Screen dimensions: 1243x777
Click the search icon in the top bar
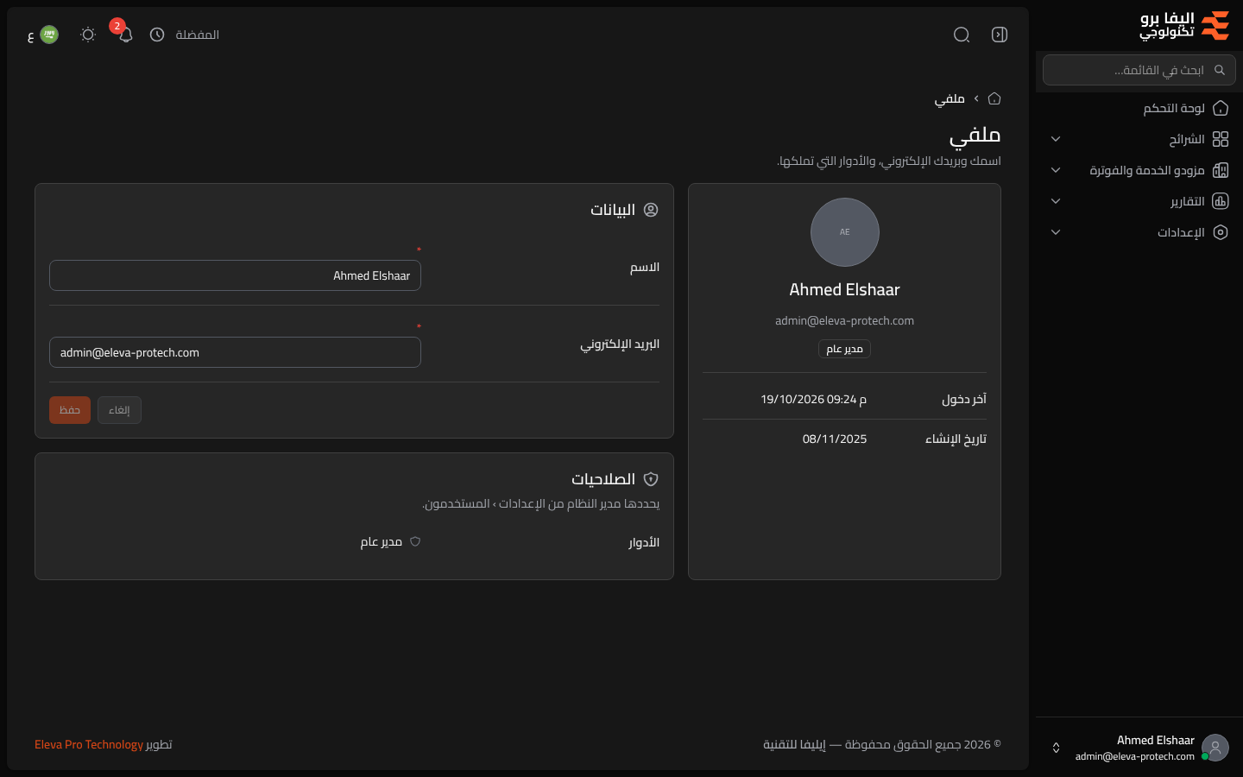[962, 35]
